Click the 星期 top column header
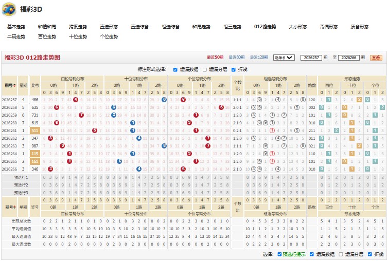388x261 pixels. [x=23, y=85]
